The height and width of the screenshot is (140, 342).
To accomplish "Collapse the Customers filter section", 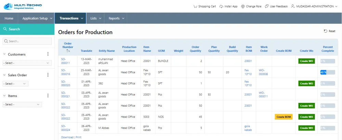I will (x=4, y=54).
